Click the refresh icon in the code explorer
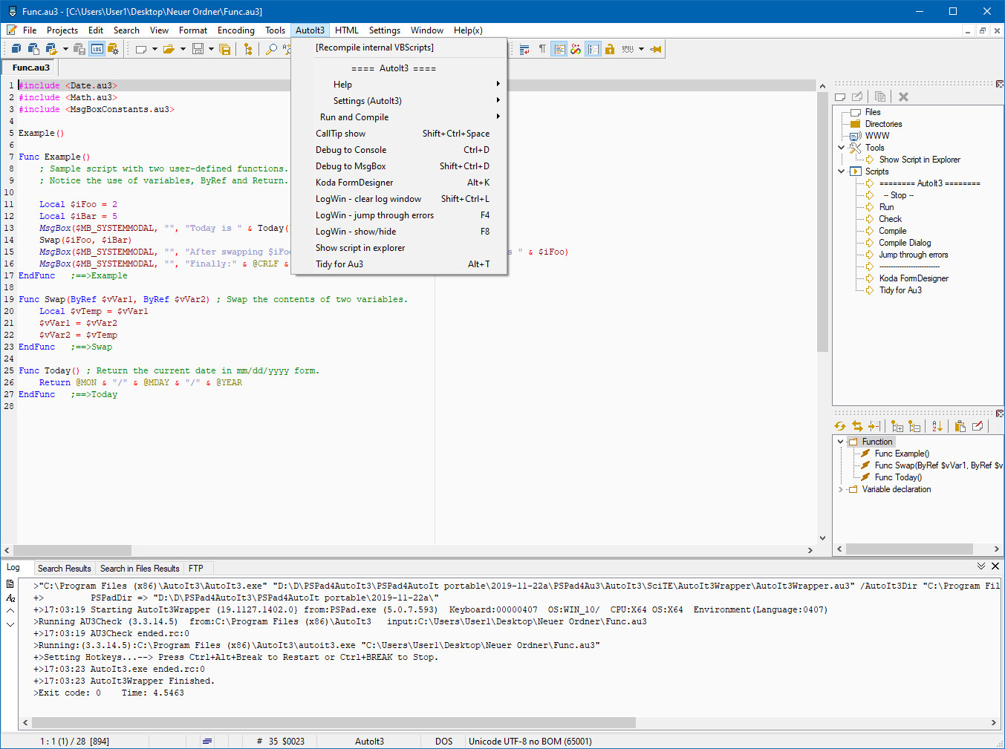1005x749 pixels. pyautogui.click(x=840, y=426)
